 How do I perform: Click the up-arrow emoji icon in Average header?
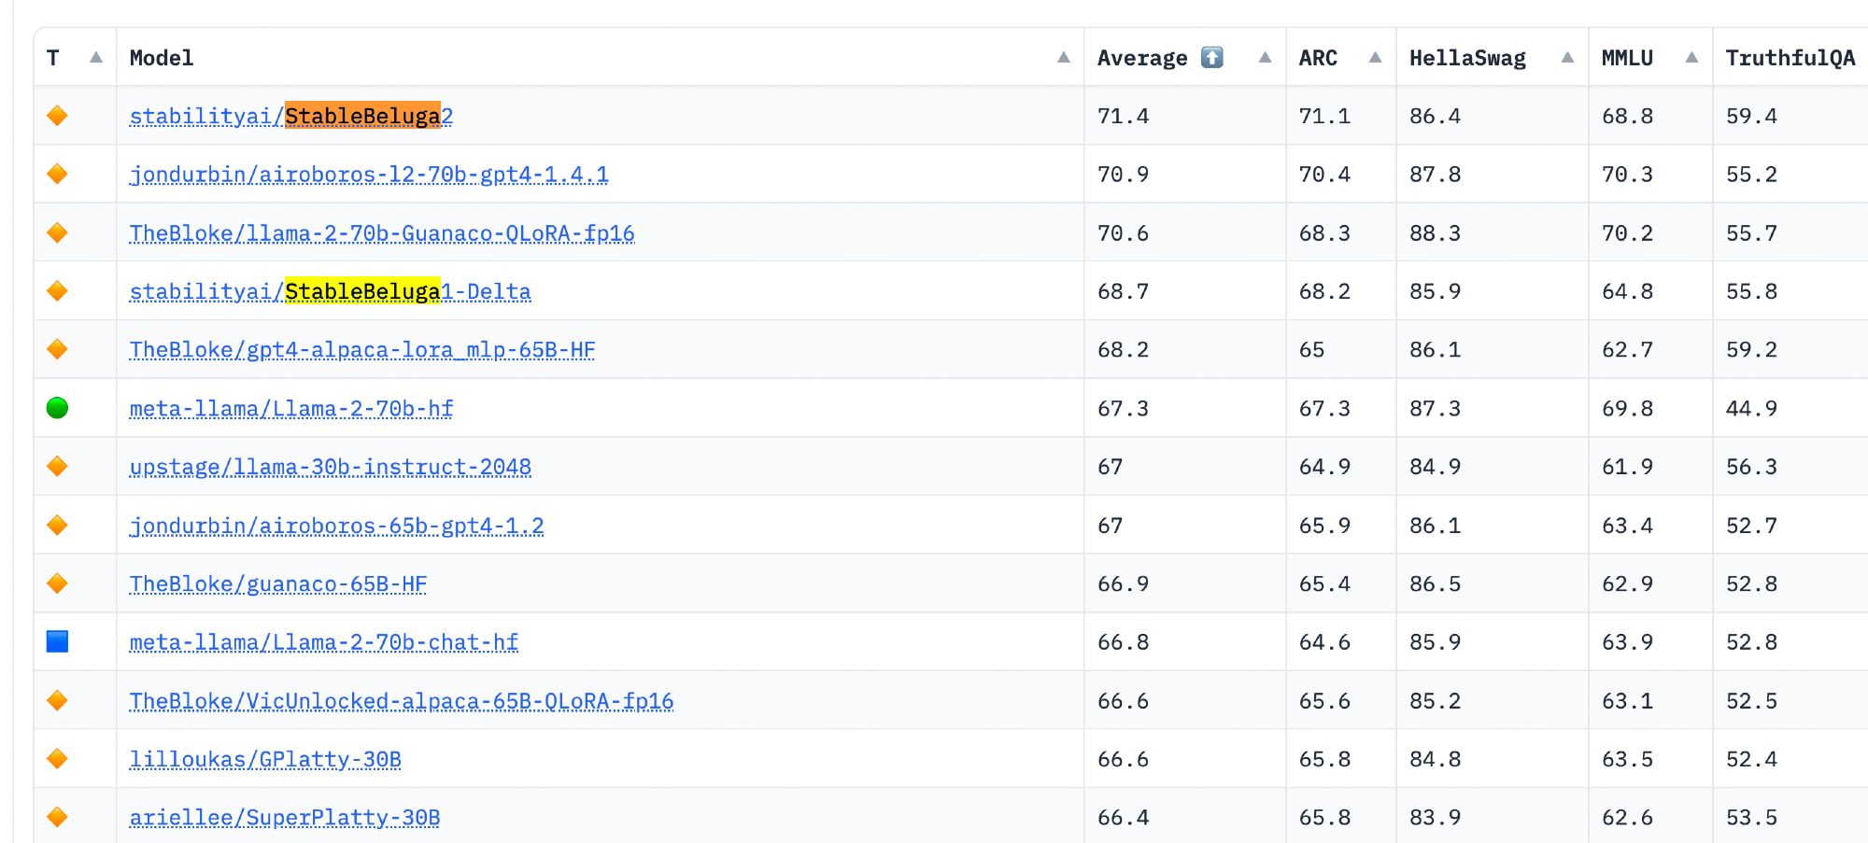tap(1211, 58)
